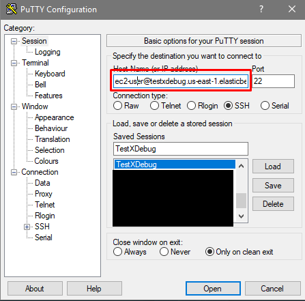Click the question mark help icon
This screenshot has width=305, height=301.
pos(261,9)
